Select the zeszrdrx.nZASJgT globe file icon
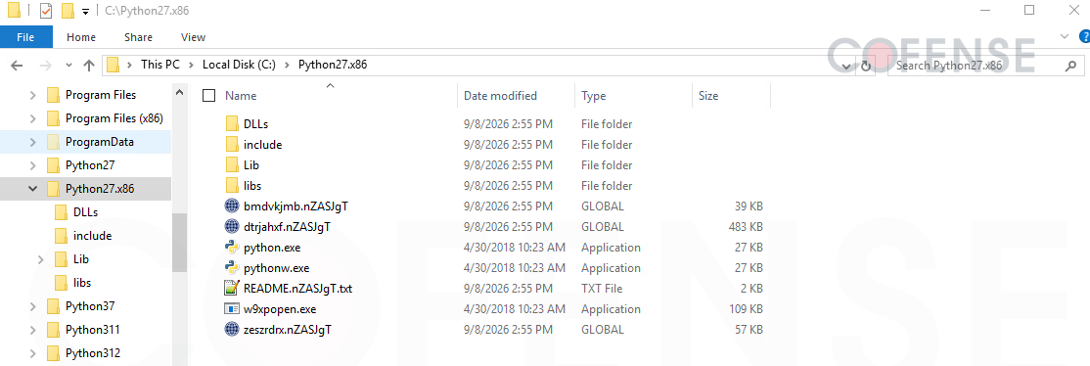Screen dimensions: 1090x366 pos(232,329)
